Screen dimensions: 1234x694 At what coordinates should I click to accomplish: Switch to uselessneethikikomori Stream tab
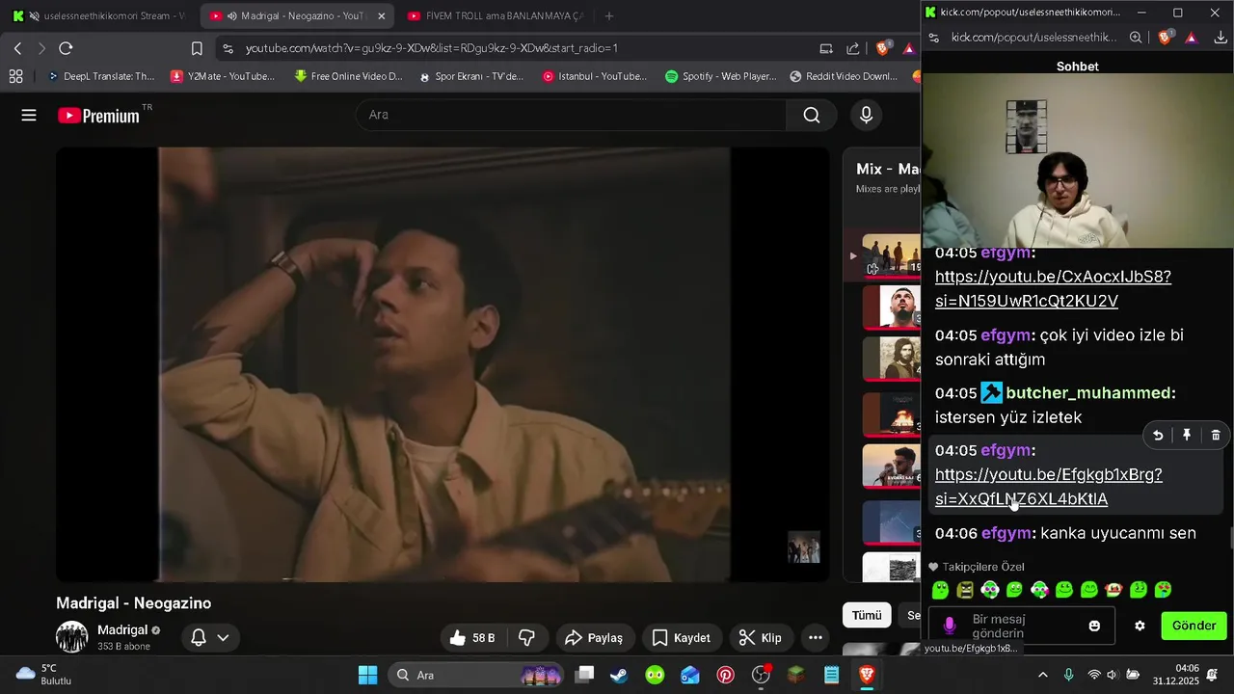[x=100, y=16]
